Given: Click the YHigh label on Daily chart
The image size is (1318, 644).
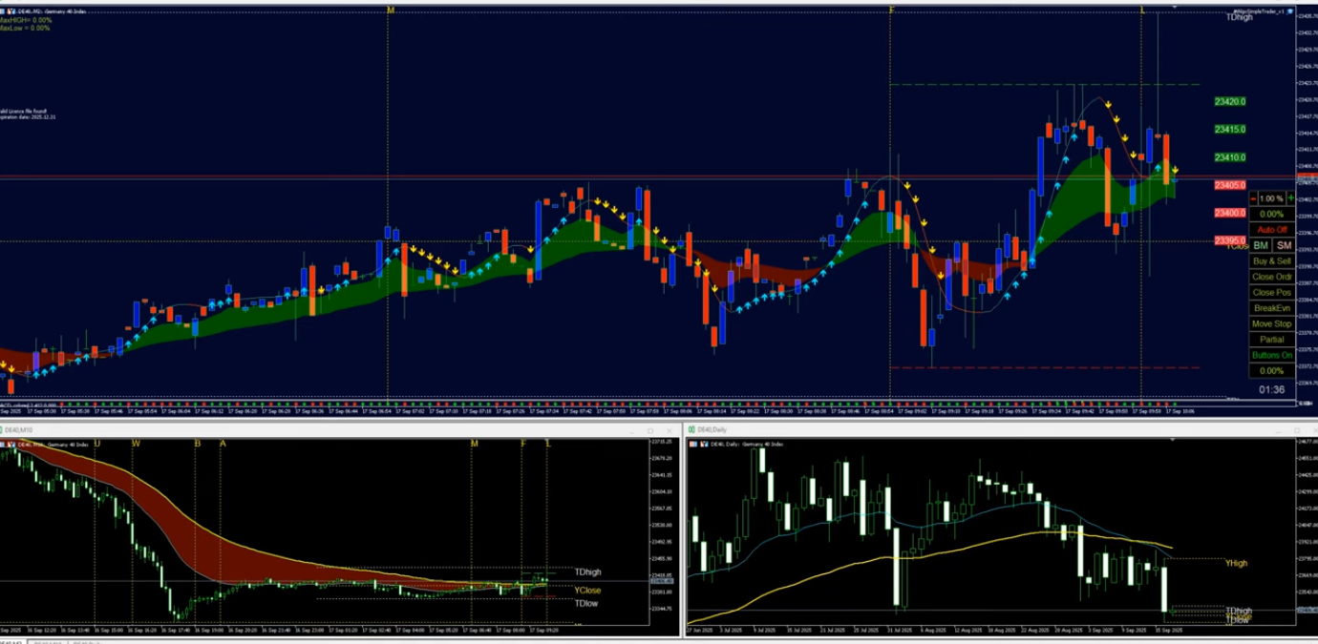Looking at the screenshot, I should (x=1236, y=563).
